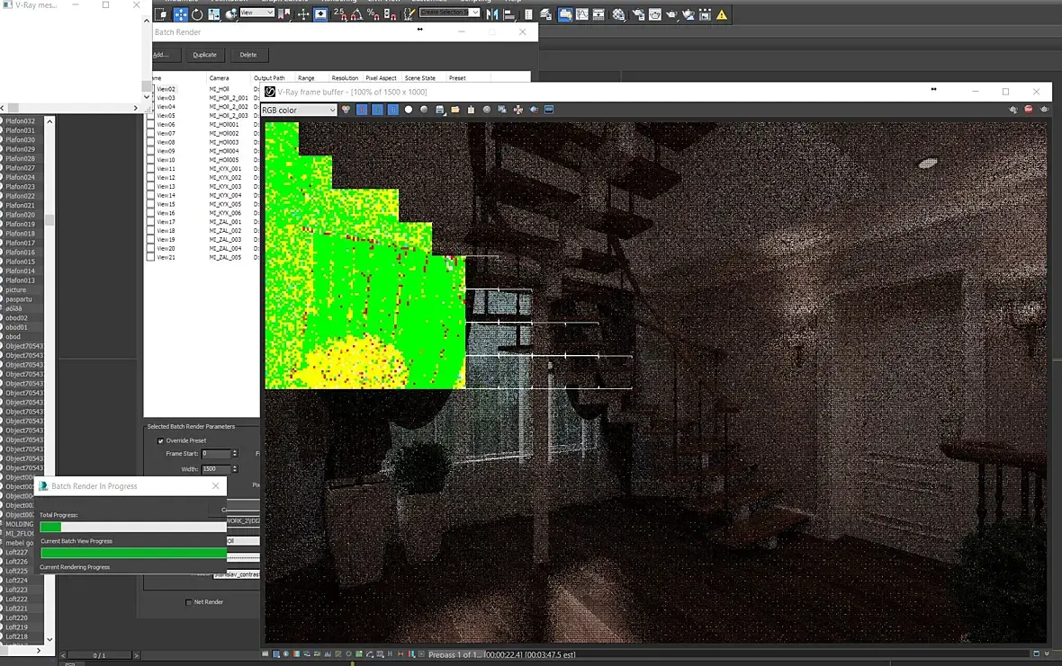The image size is (1062, 666).
Task: Click the Frame Start input field
Action: [x=215, y=454]
